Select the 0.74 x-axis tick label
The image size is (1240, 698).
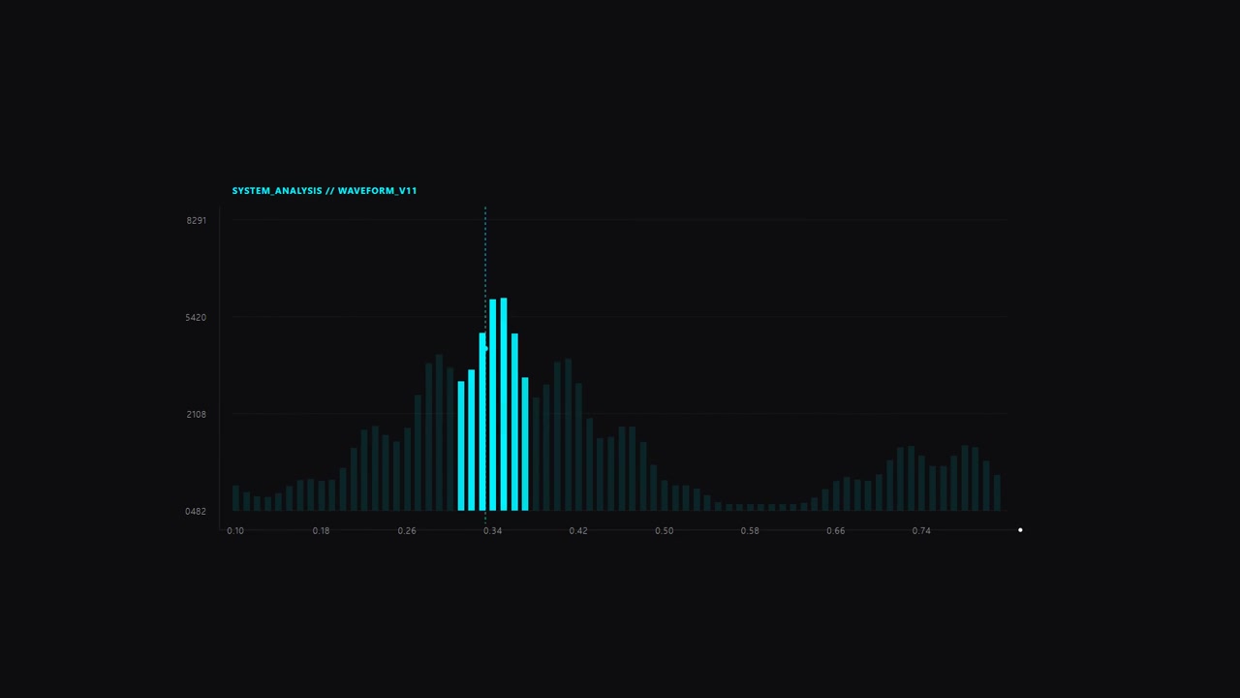[x=921, y=531]
